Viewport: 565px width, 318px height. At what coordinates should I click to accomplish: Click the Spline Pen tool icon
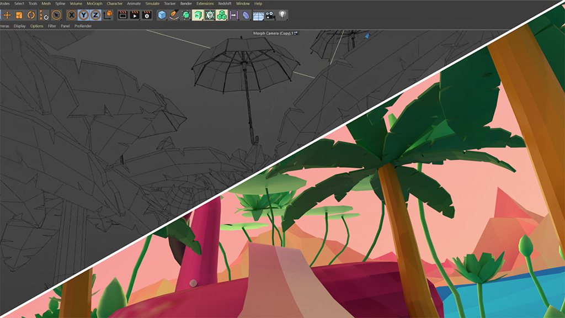tap(174, 15)
